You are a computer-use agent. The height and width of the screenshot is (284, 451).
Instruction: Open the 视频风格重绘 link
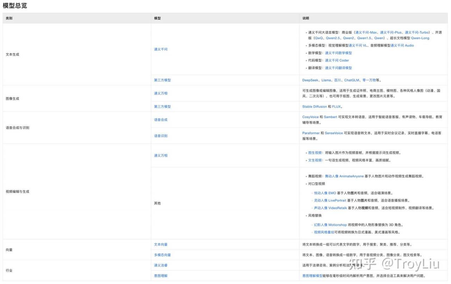(324, 232)
